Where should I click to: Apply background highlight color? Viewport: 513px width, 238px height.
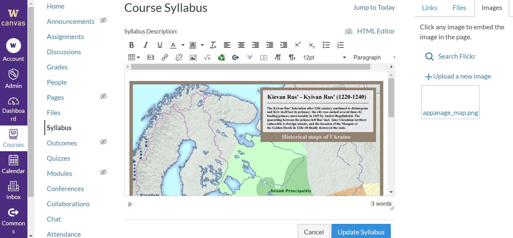193,45
